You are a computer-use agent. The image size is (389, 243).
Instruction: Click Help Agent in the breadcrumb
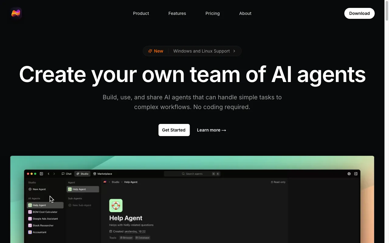131,182
